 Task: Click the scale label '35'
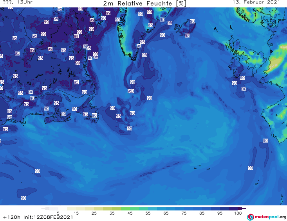(x=112, y=213)
